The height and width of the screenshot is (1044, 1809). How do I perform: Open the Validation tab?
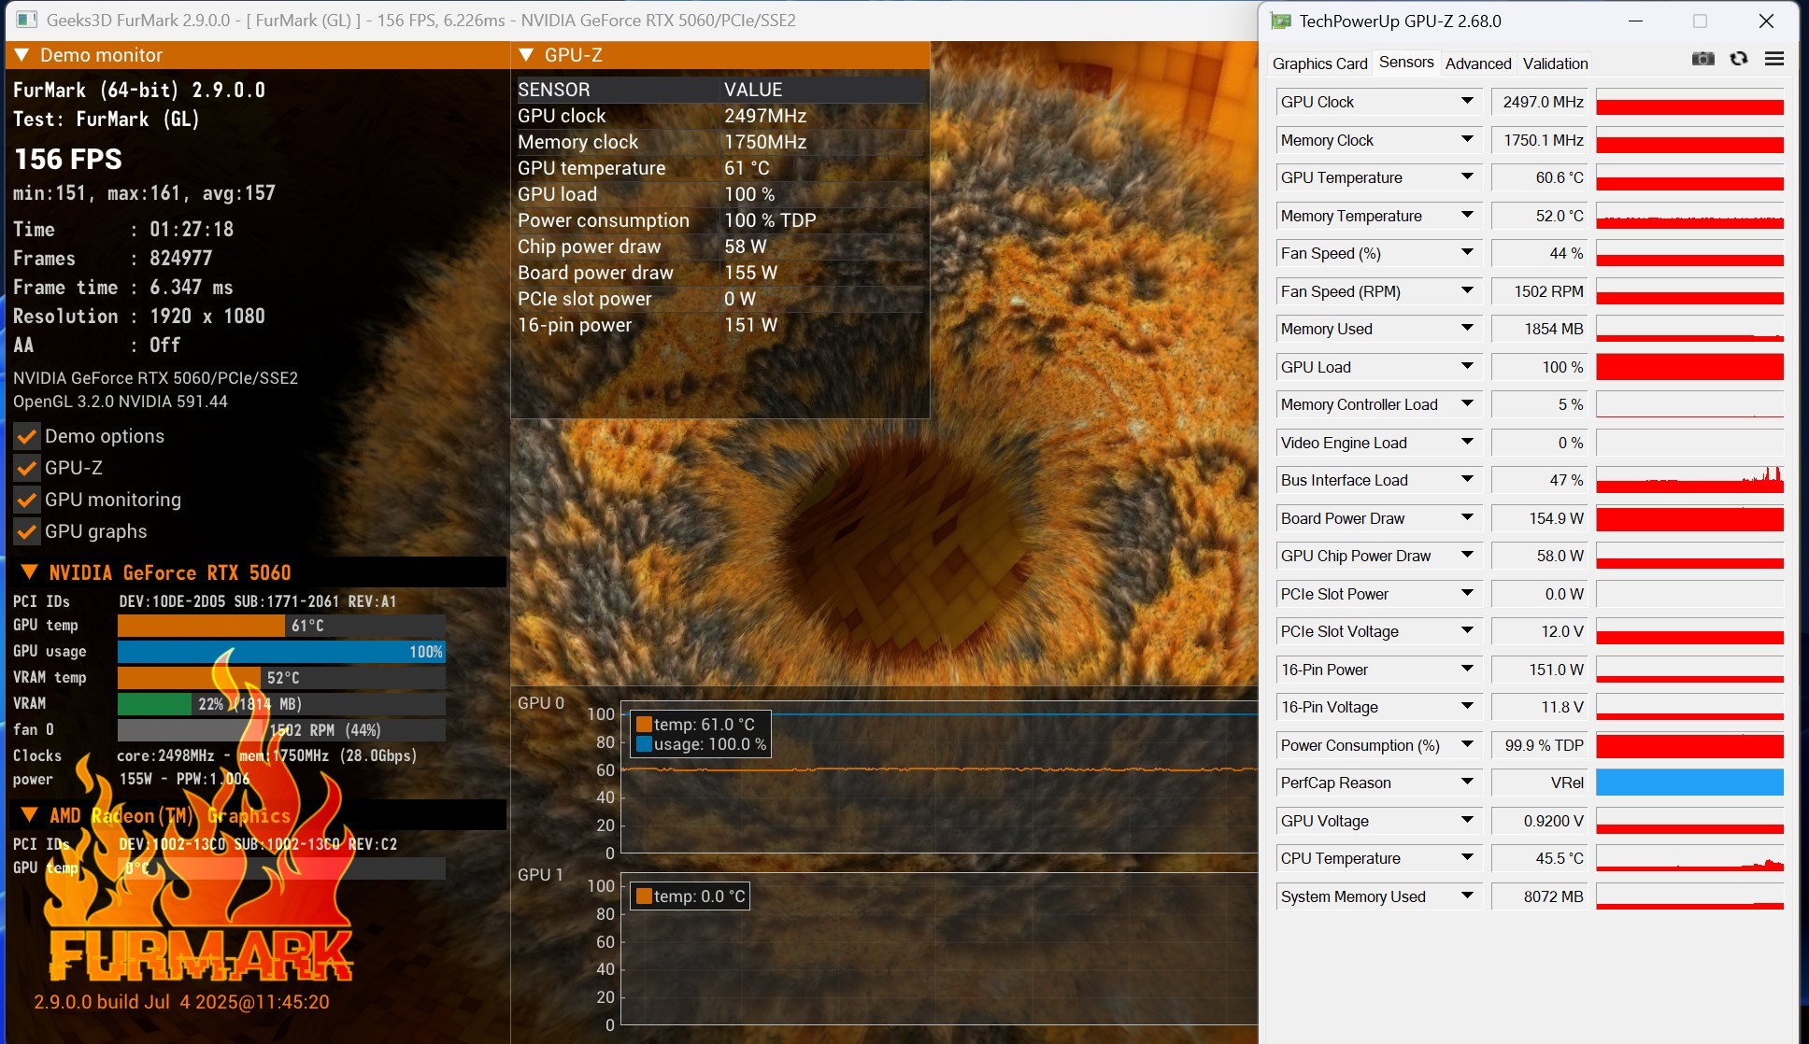click(1555, 63)
